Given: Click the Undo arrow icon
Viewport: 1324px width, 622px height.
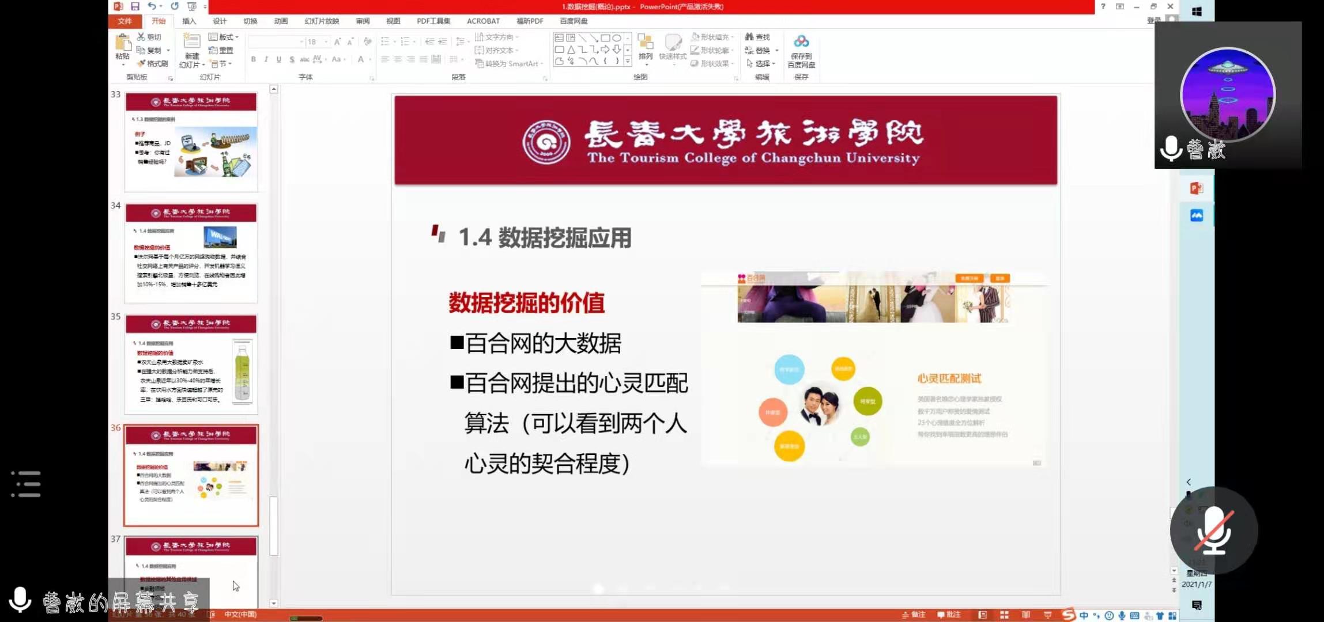Looking at the screenshot, I should click(x=152, y=6).
